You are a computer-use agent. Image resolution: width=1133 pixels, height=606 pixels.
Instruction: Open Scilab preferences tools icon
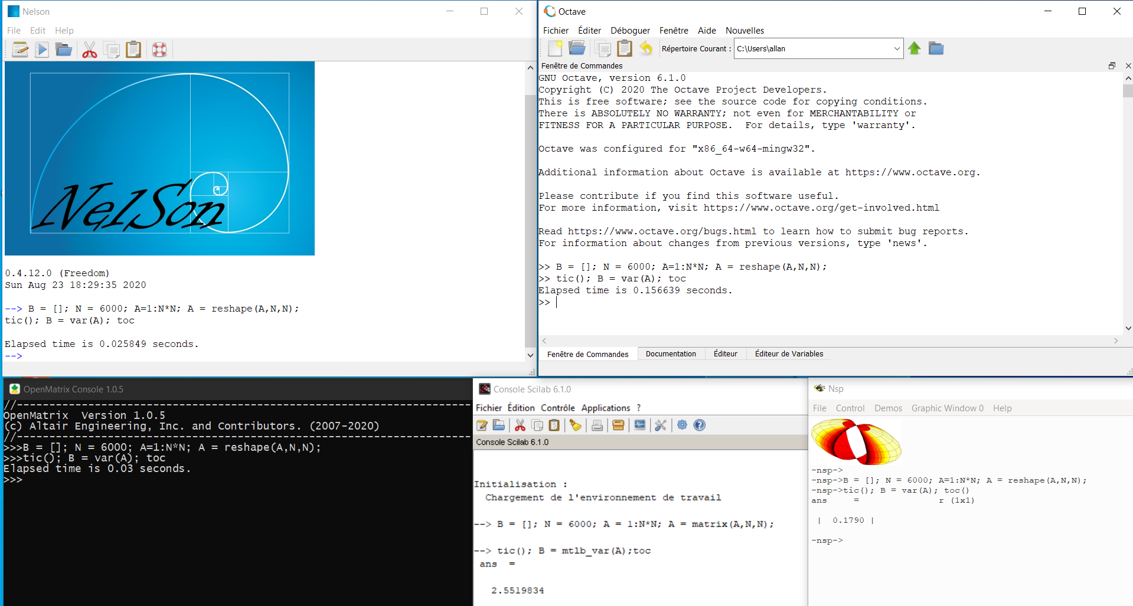(x=661, y=425)
